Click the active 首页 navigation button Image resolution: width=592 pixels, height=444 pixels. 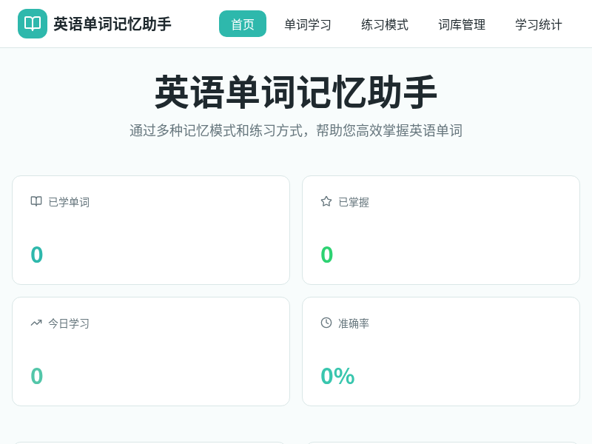[242, 24]
